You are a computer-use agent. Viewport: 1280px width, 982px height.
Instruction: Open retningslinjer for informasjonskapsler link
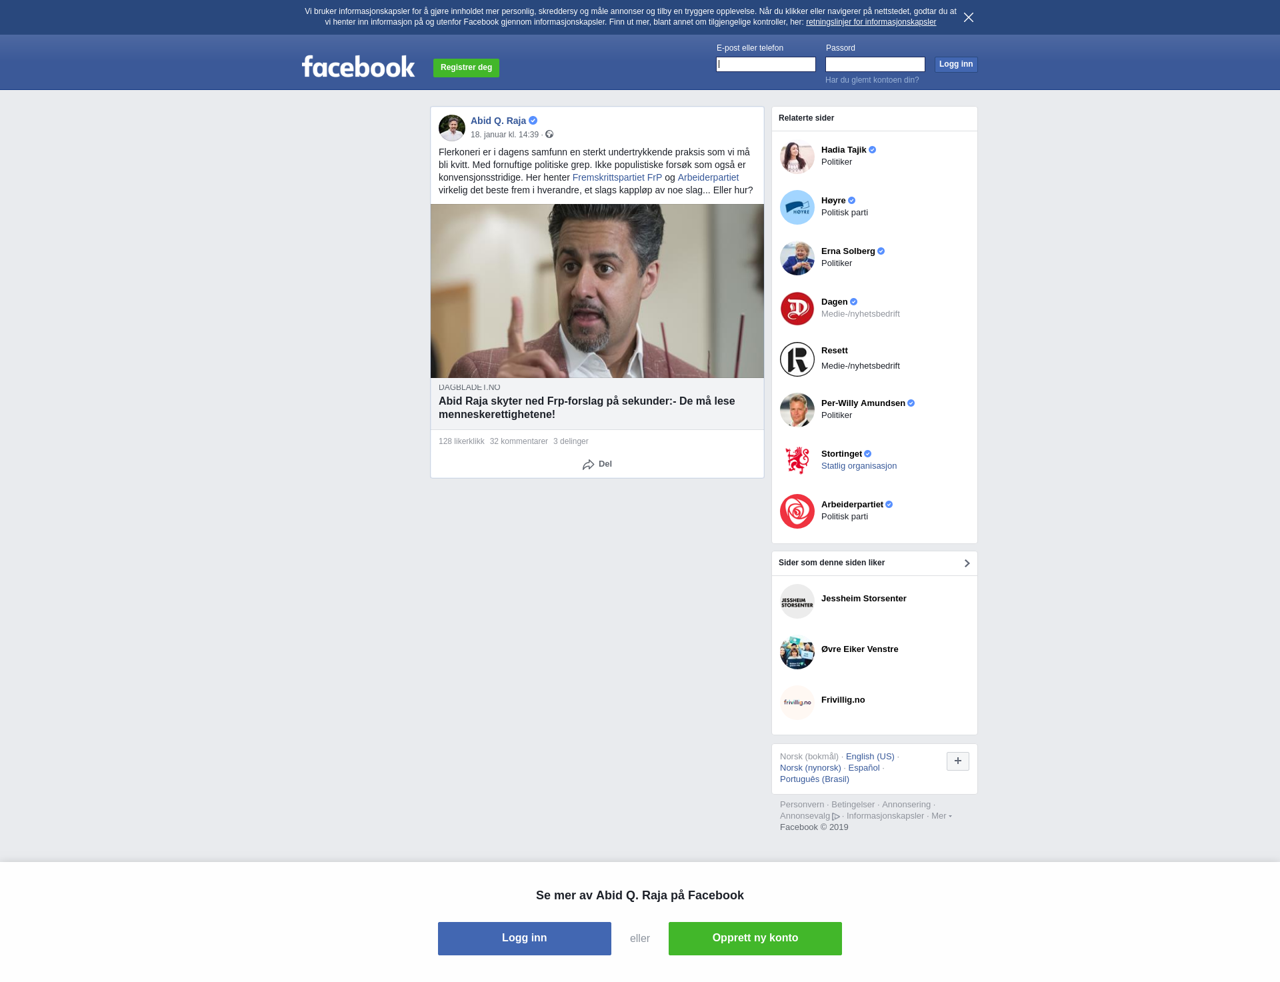coord(871,22)
